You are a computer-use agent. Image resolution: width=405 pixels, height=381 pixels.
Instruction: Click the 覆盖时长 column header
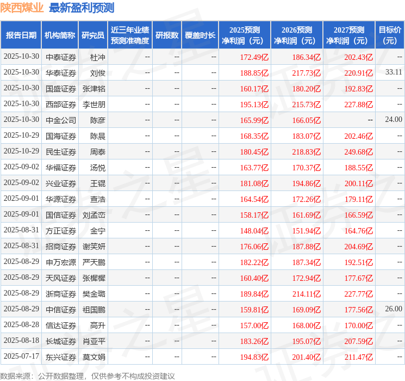pyautogui.click(x=200, y=35)
